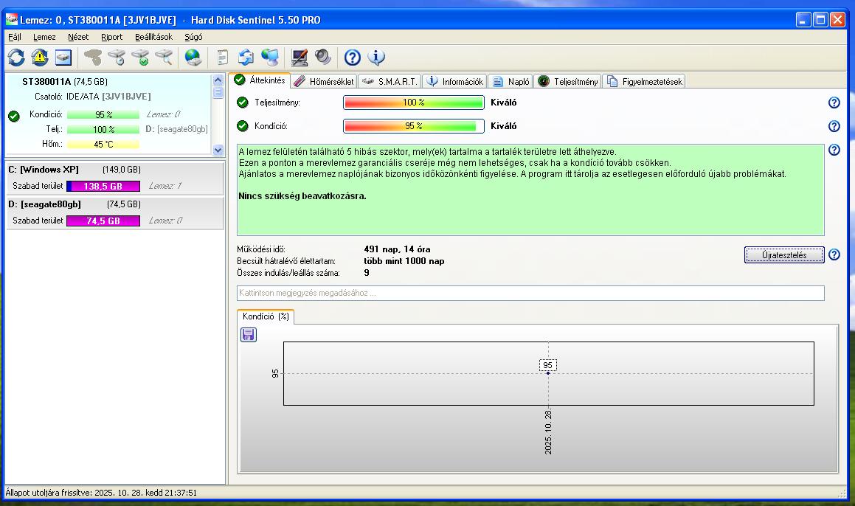855x506 pixels.
Task: Click the globe with disk toolbar icon
Action: coord(193,57)
